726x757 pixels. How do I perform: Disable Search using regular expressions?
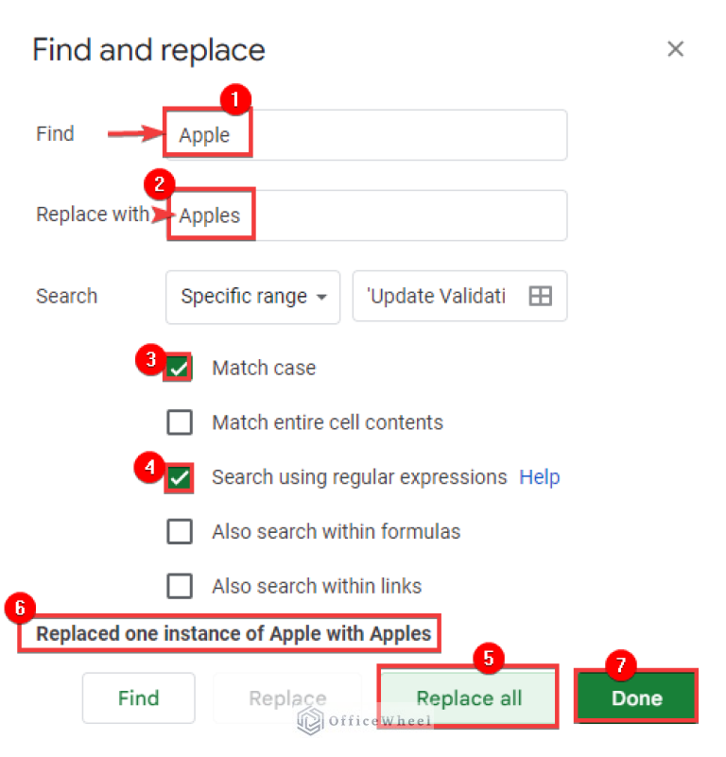coord(179,477)
